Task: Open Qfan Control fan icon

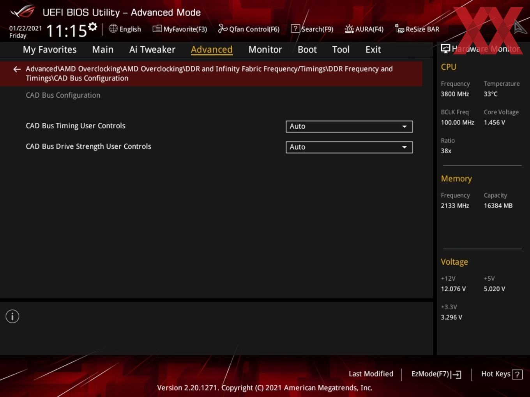Action: point(223,28)
